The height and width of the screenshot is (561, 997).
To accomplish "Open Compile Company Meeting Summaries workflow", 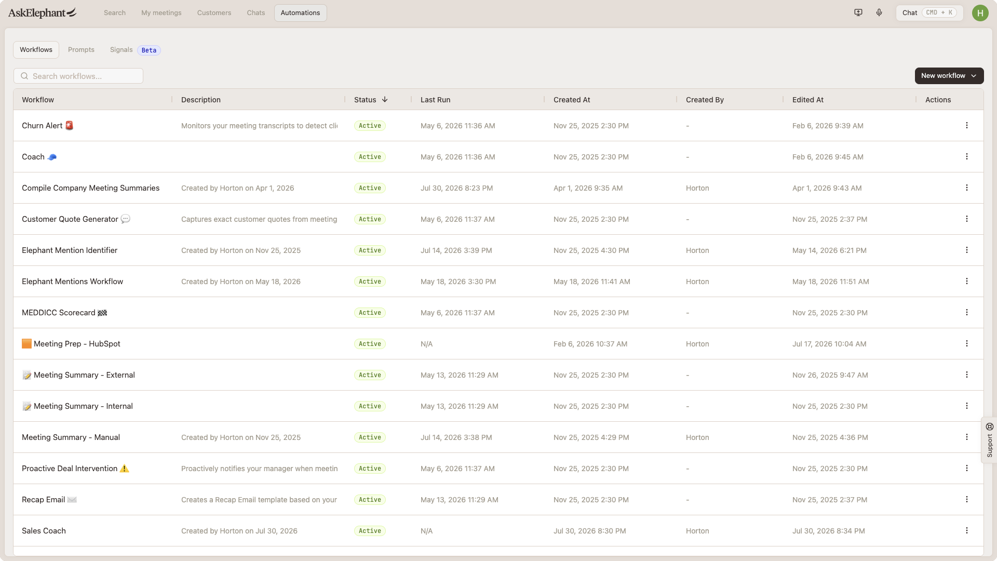I will pos(90,188).
